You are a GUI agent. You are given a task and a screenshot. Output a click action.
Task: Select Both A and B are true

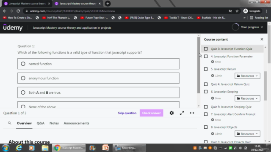point(98,92)
